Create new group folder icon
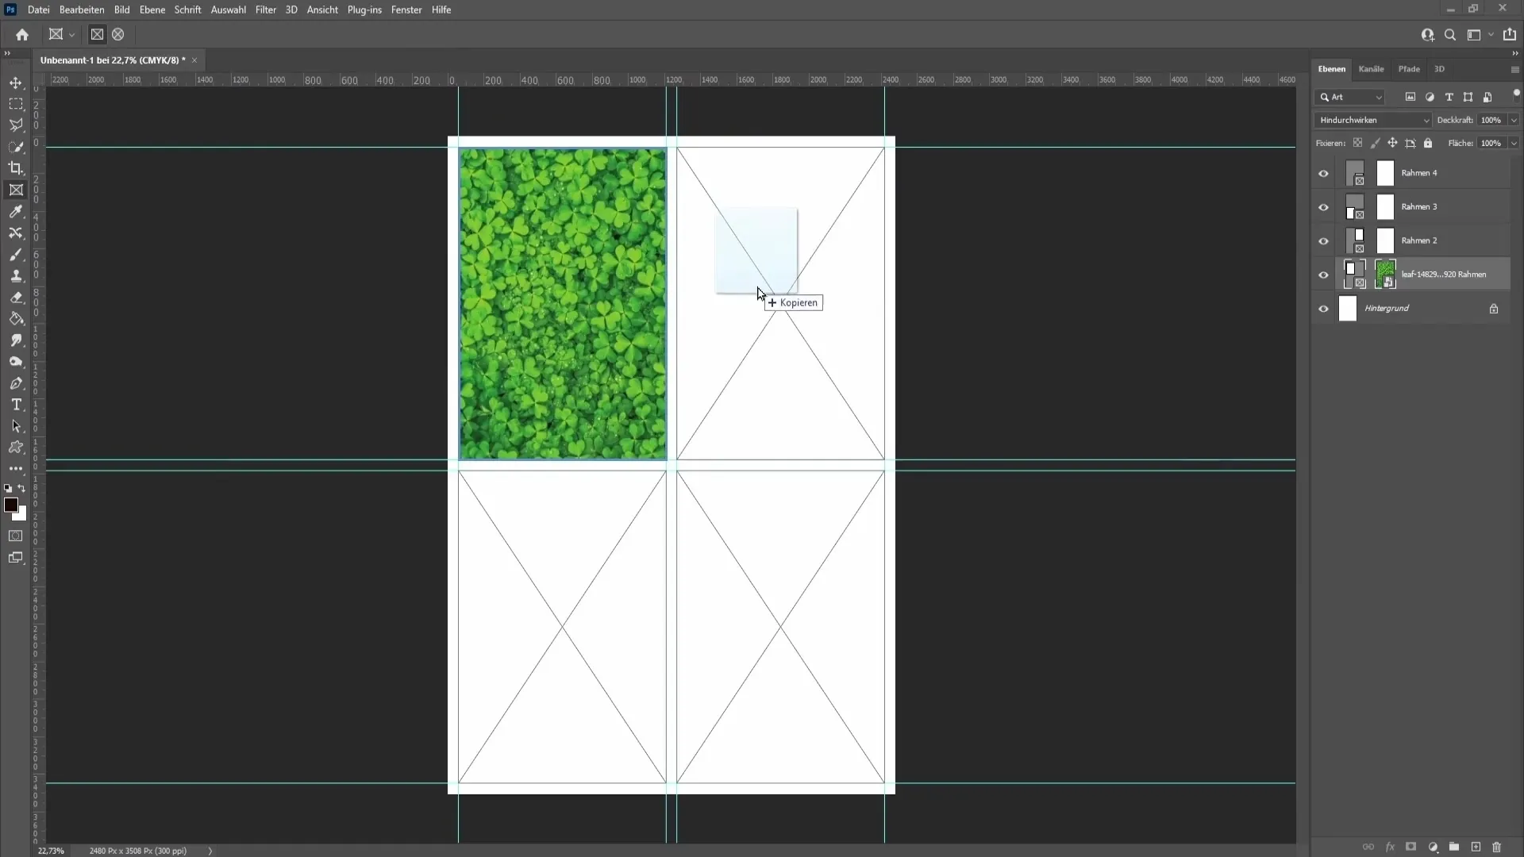This screenshot has width=1524, height=857. point(1454,847)
